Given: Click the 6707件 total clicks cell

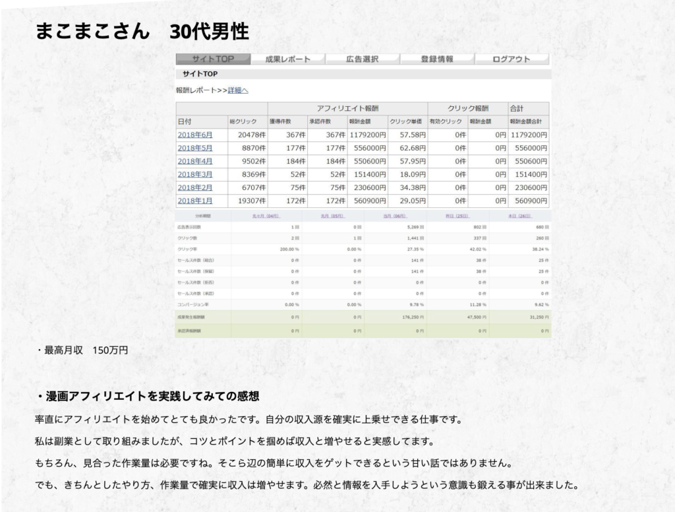Looking at the screenshot, I should click(248, 187).
